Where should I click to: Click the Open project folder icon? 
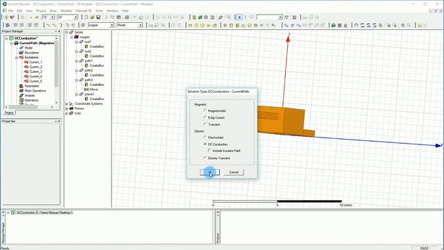click(x=92, y=17)
